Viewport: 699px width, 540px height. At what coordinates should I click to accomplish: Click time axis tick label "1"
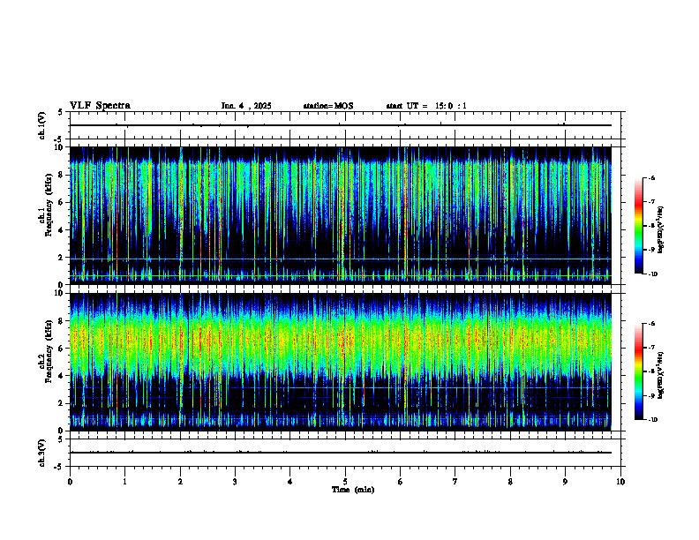click(x=124, y=482)
